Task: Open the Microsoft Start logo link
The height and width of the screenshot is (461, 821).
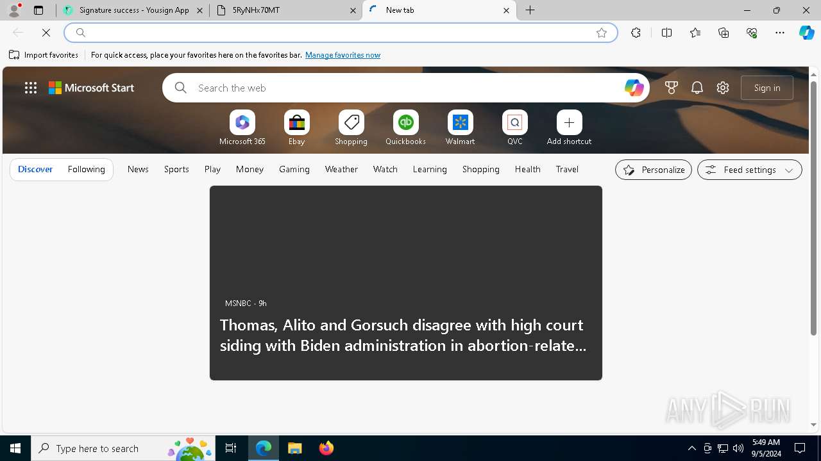Action: 91,88
